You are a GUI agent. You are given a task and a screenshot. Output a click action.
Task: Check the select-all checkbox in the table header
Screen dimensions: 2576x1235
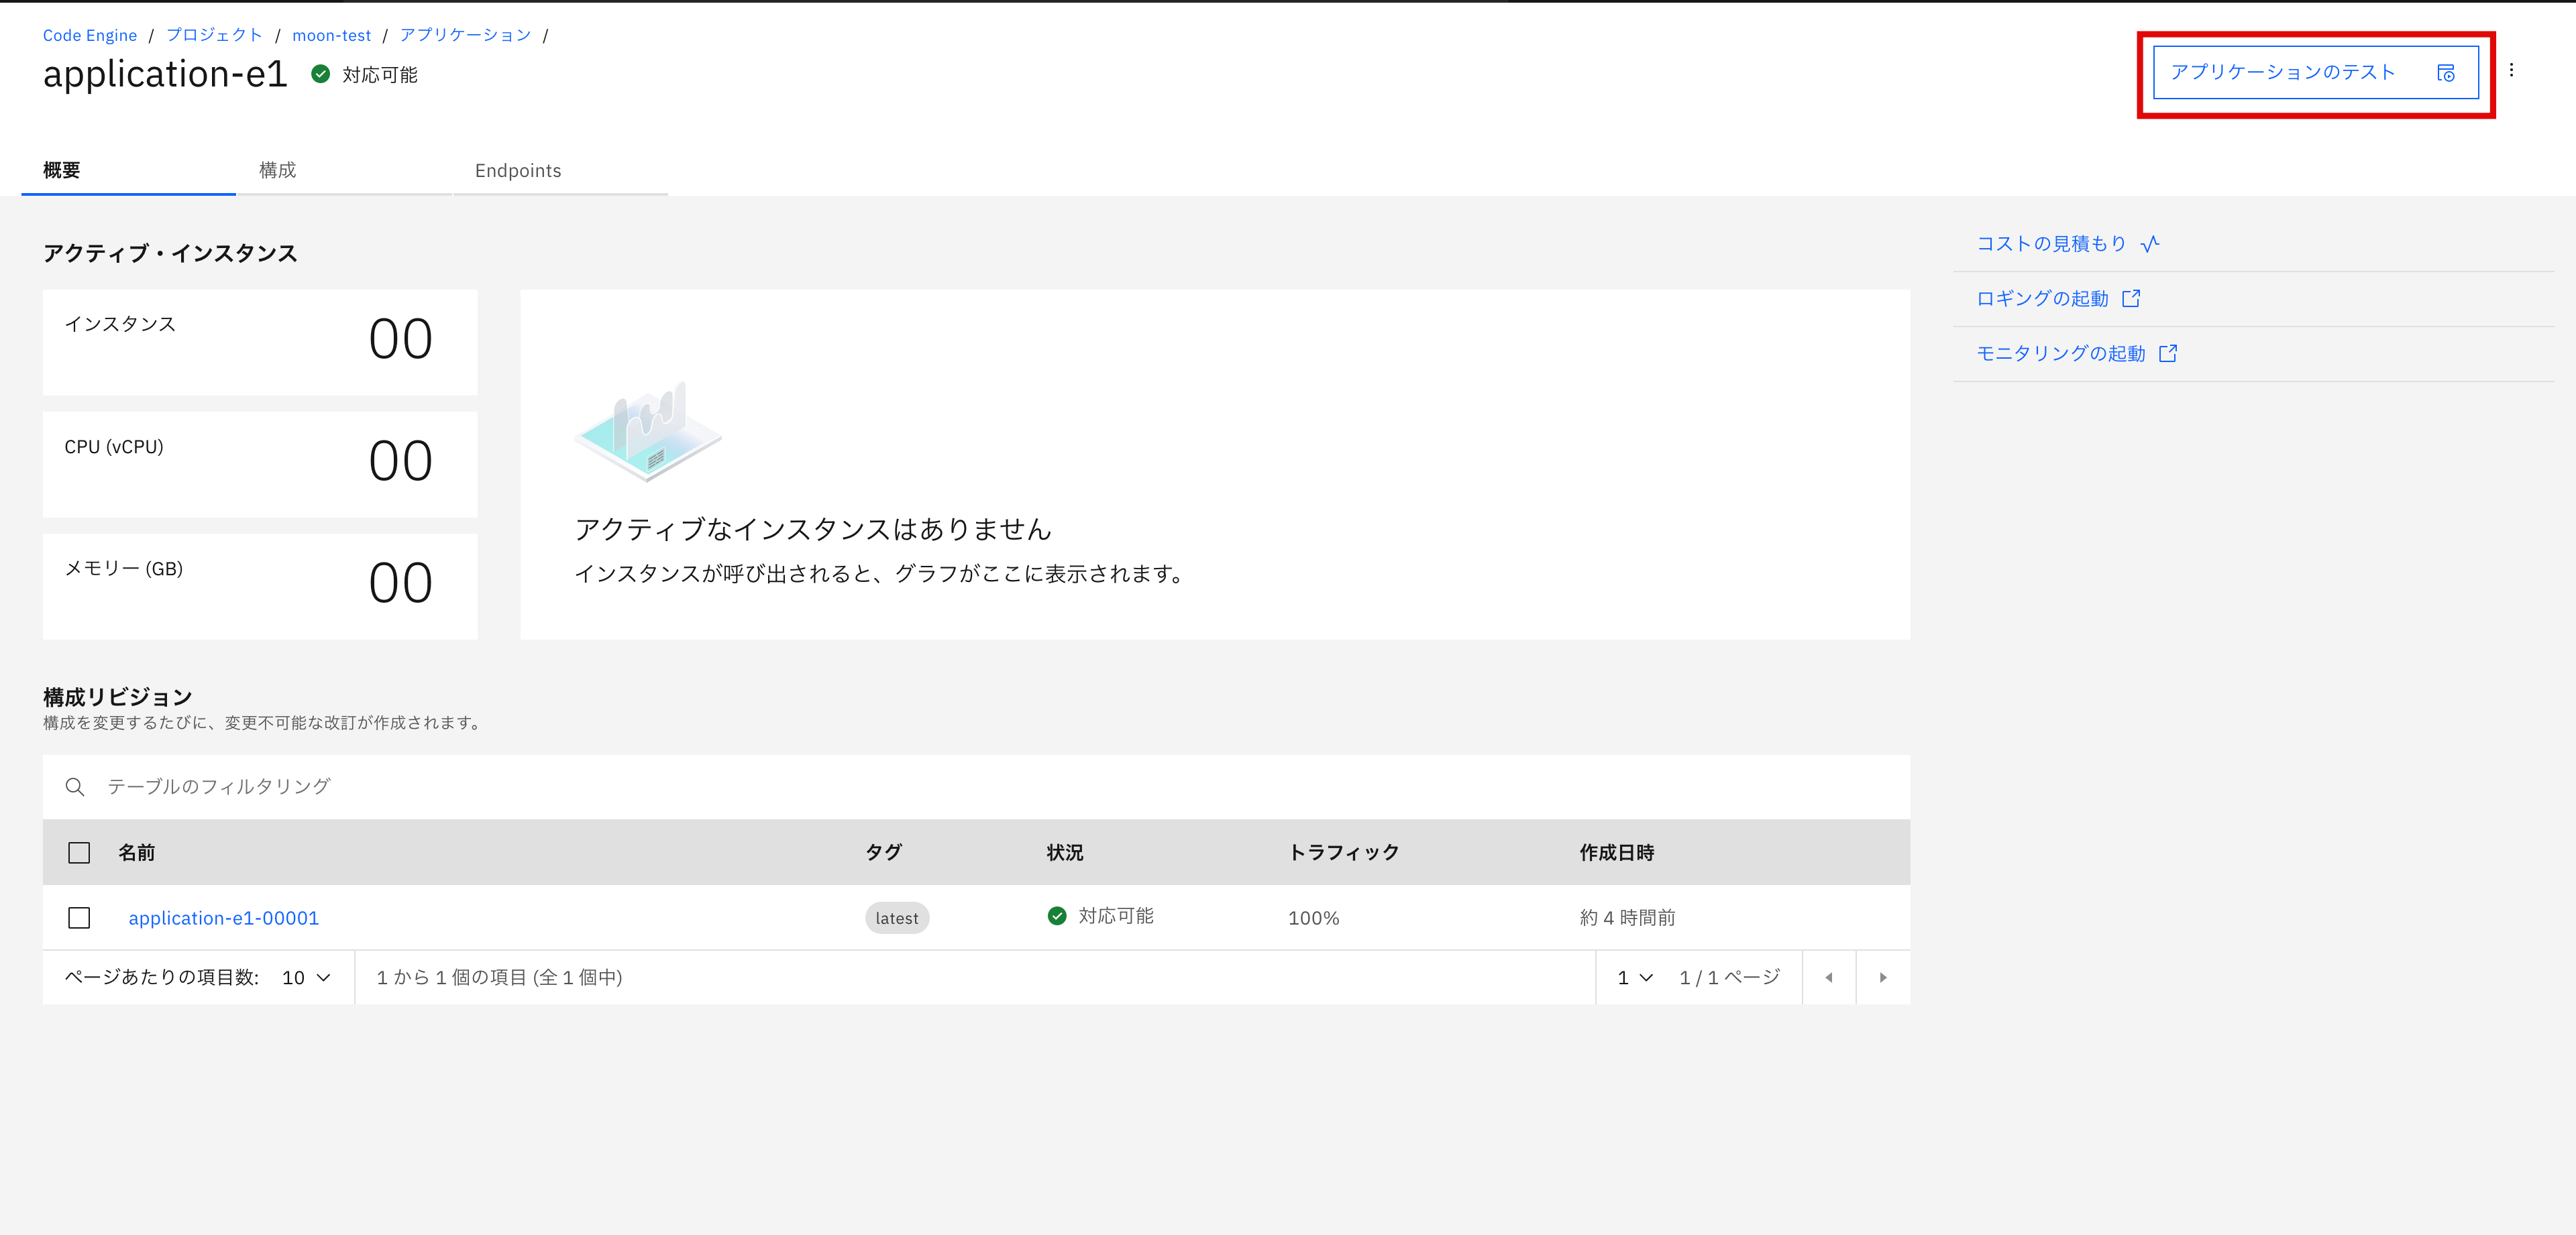pos(79,851)
